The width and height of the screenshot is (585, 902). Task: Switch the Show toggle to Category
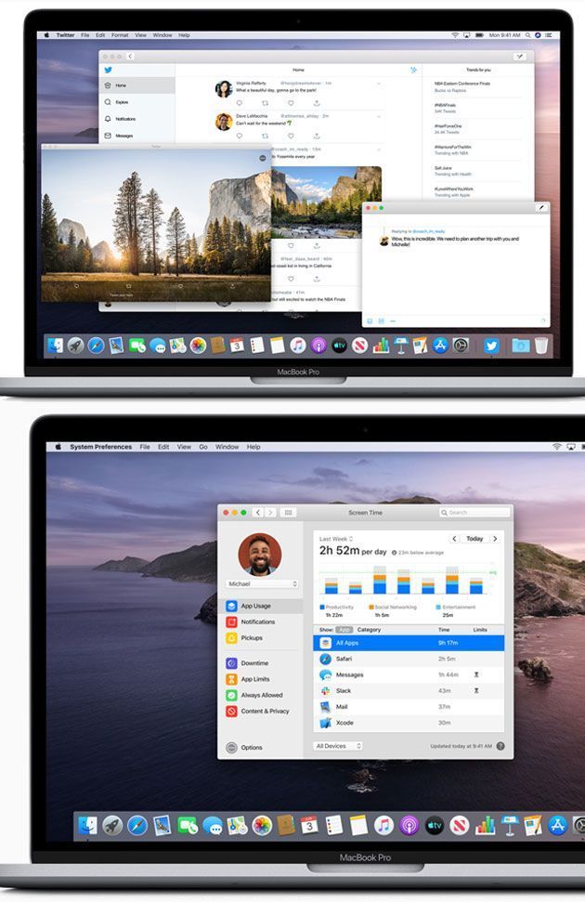(x=369, y=630)
